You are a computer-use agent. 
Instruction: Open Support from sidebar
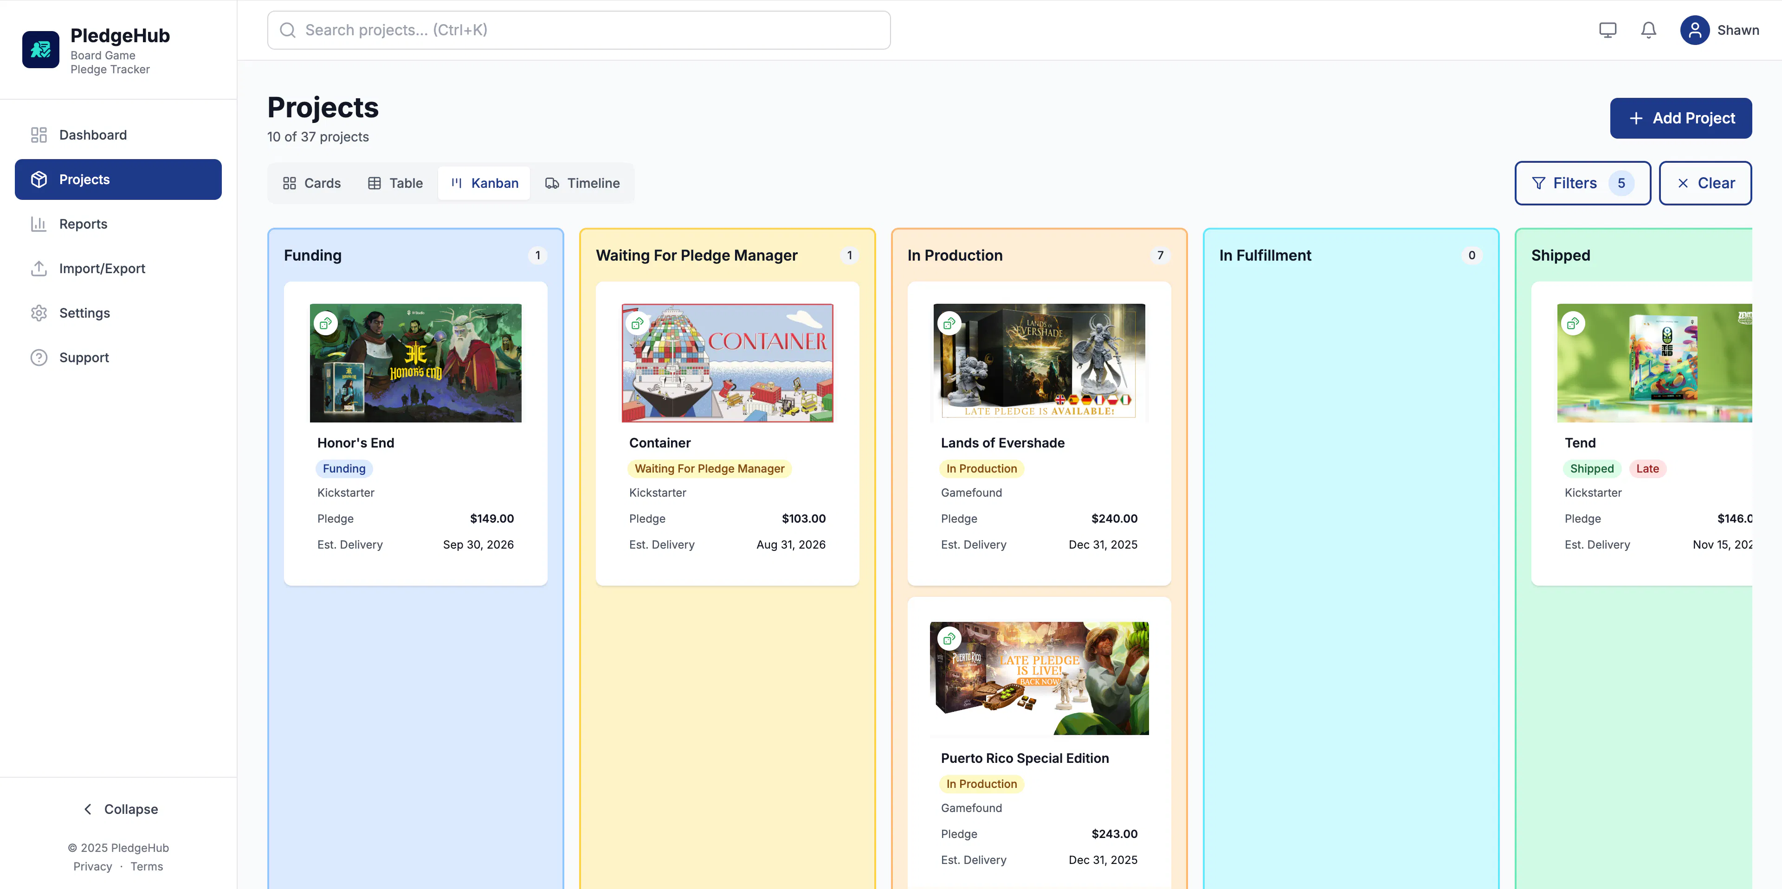118,358
